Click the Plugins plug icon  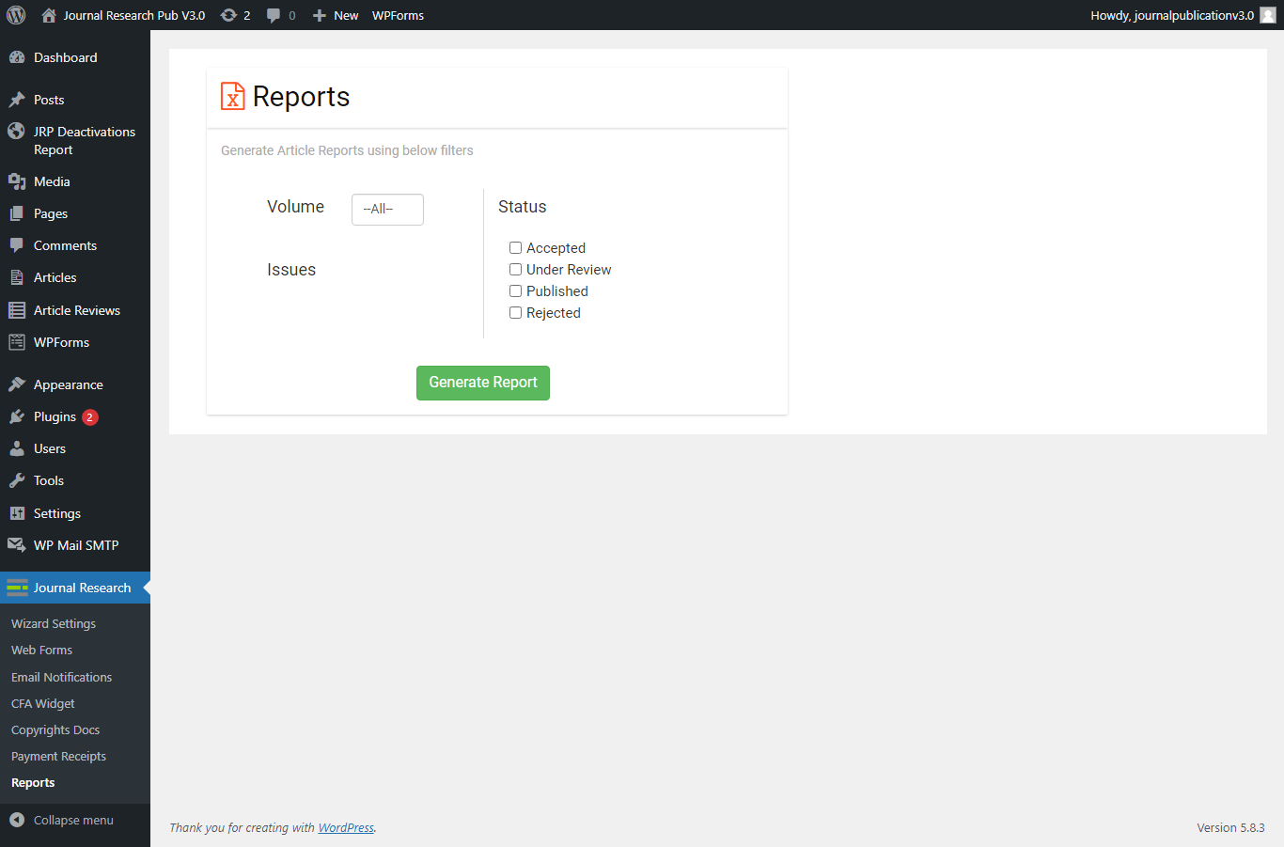[17, 416]
